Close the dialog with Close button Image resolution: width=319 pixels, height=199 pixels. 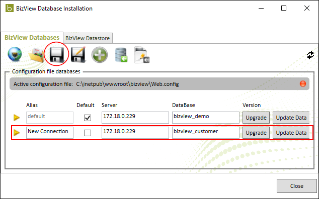coord(297,186)
